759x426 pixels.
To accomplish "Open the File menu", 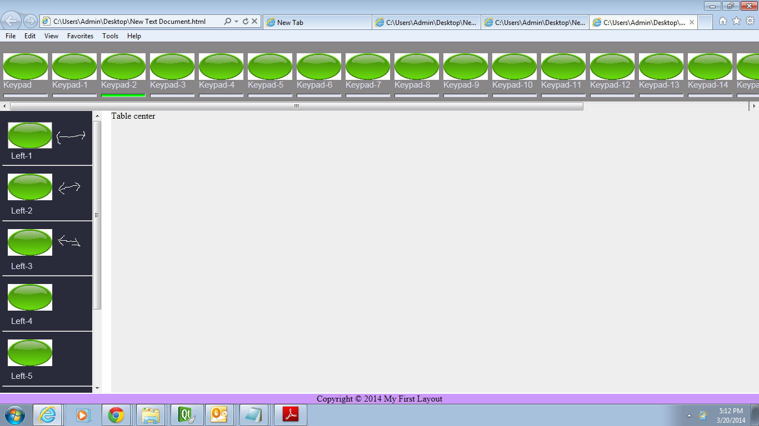I will click(x=11, y=36).
